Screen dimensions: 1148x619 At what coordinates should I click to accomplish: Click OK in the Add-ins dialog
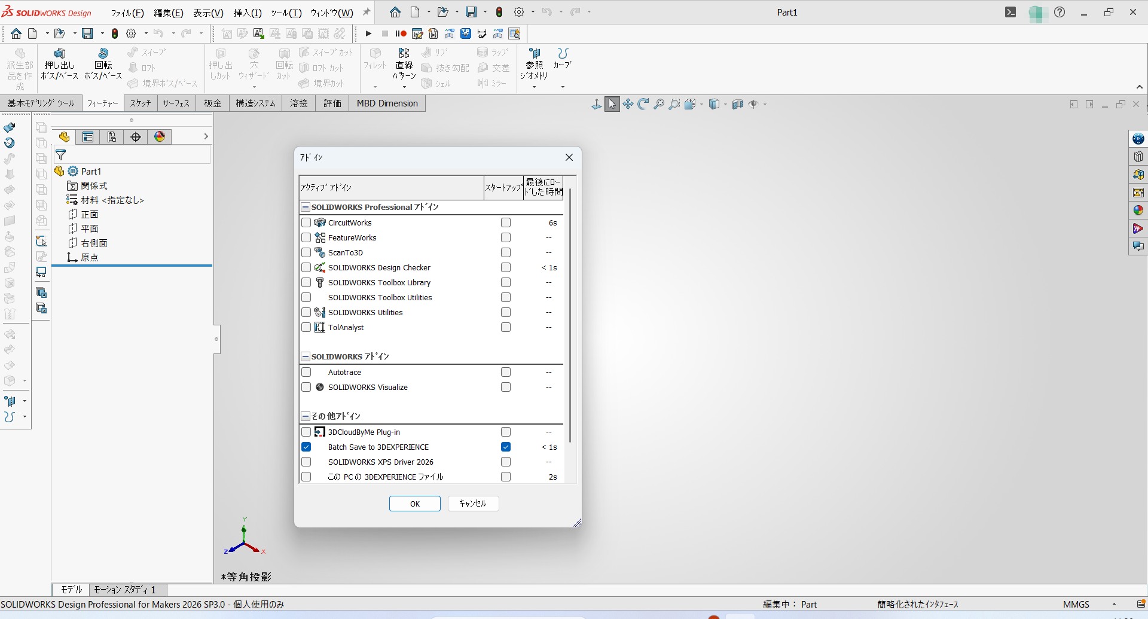(x=415, y=504)
